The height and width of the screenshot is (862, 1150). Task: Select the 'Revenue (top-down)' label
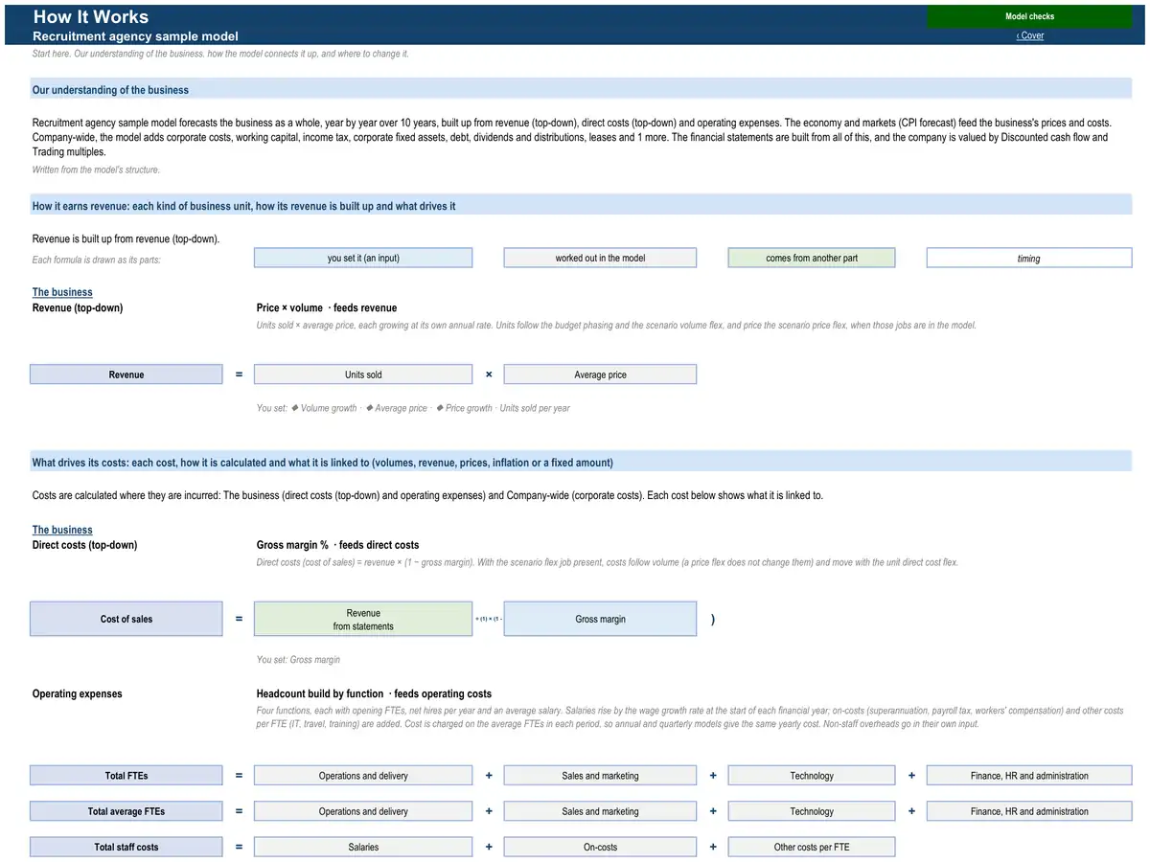pos(78,307)
